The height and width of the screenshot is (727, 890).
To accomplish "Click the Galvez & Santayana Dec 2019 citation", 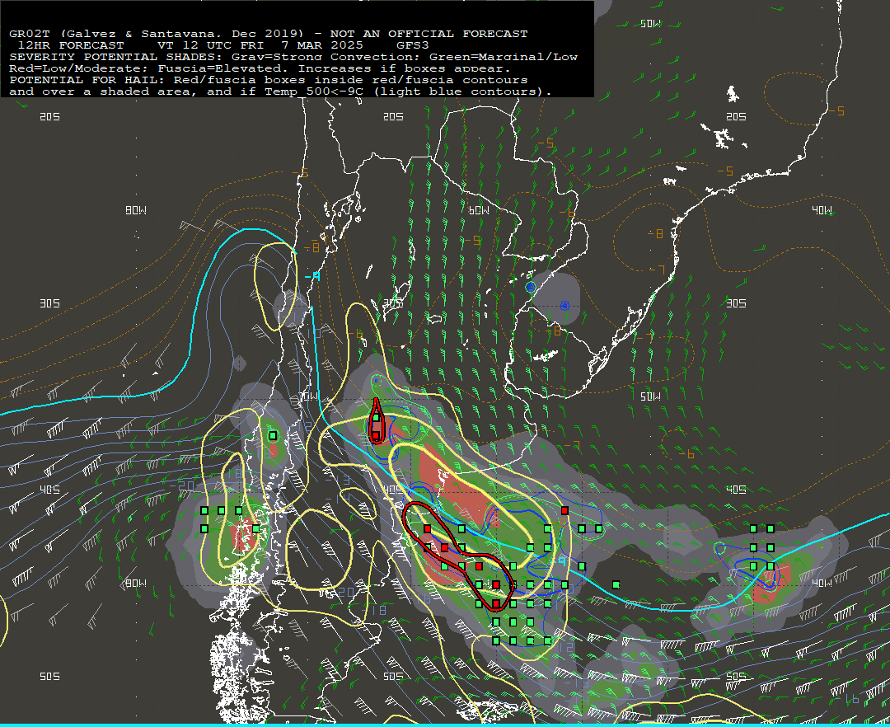I will tap(182, 34).
